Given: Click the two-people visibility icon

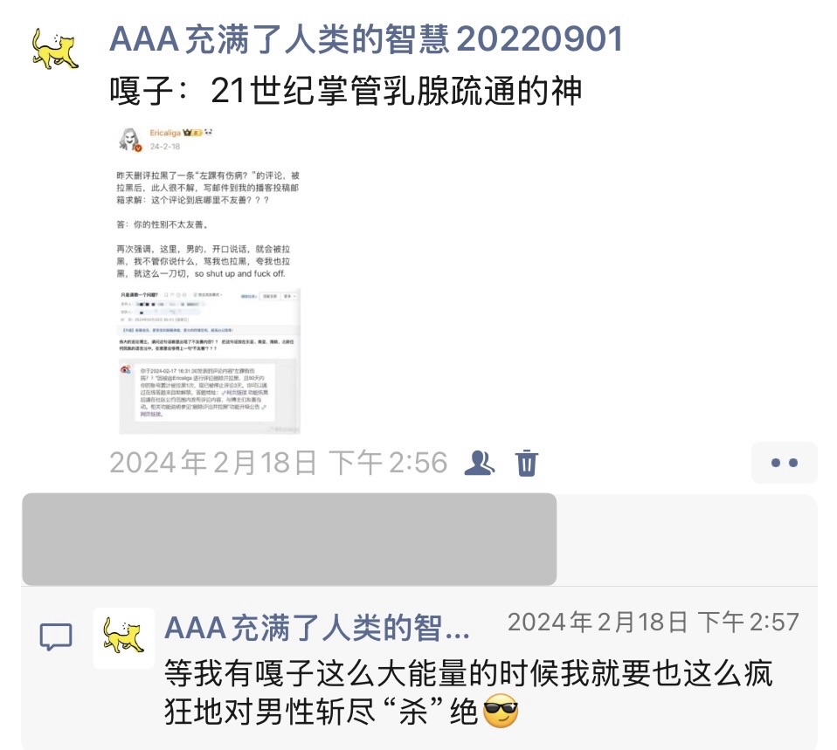Looking at the screenshot, I should pyautogui.click(x=479, y=463).
